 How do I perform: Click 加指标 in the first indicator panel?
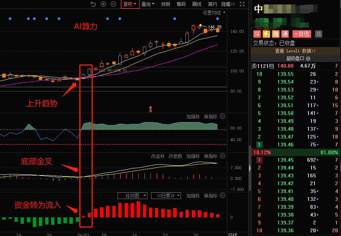193,117
